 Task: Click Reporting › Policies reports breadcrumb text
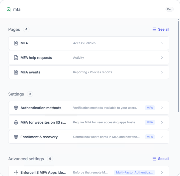92,72
